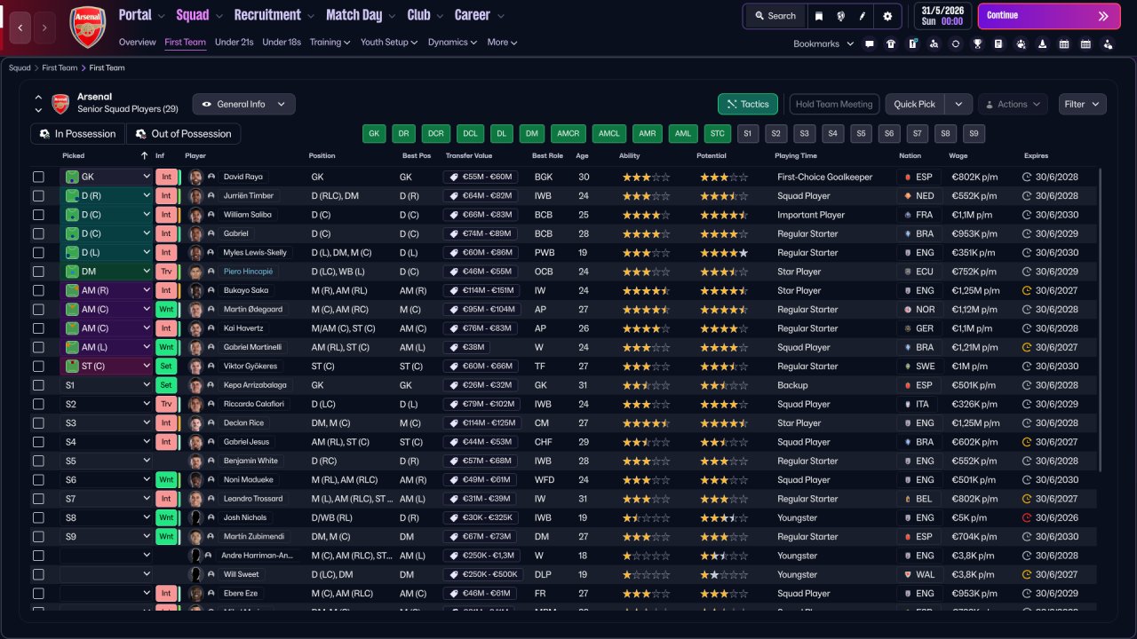The width and height of the screenshot is (1137, 639).
Task: Switch to the Overview tab
Action: [x=138, y=42]
